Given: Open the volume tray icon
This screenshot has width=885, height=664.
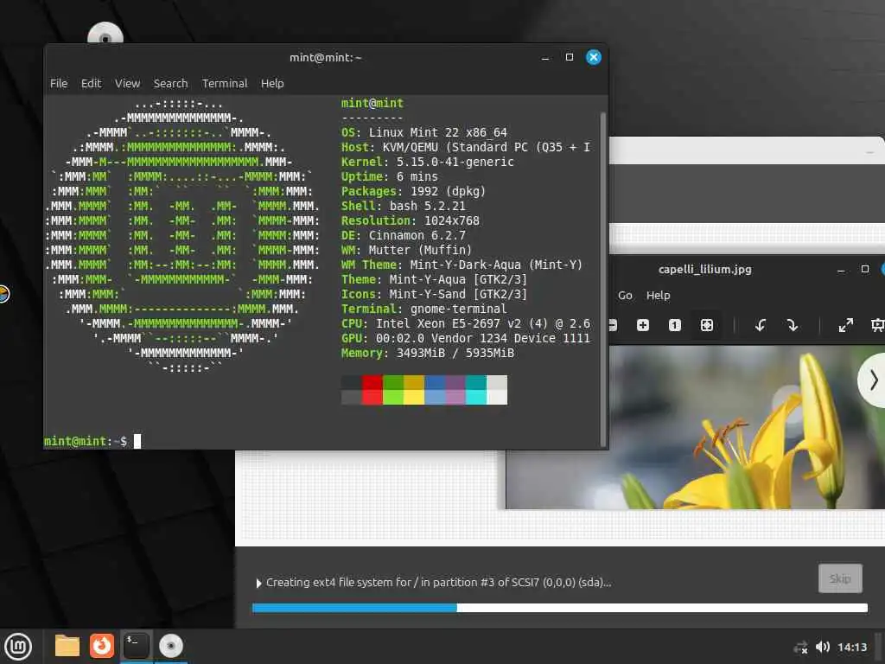Looking at the screenshot, I should click(823, 647).
